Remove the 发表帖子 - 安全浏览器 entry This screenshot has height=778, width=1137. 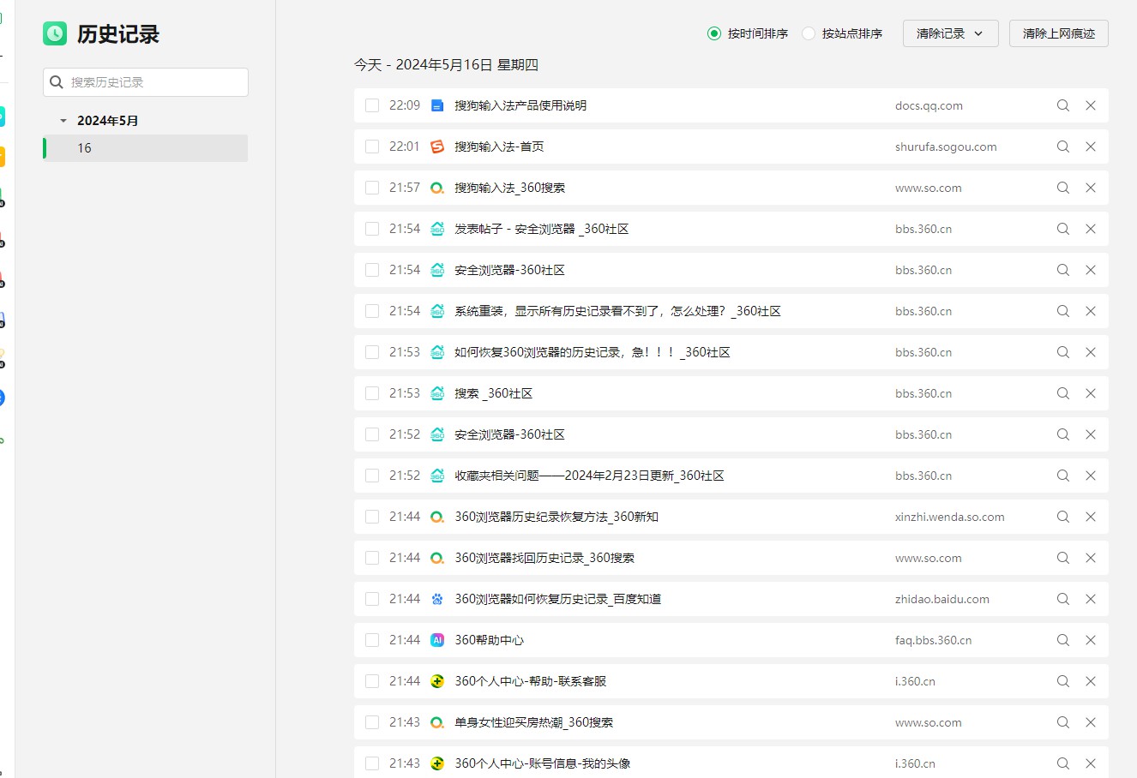1091,229
